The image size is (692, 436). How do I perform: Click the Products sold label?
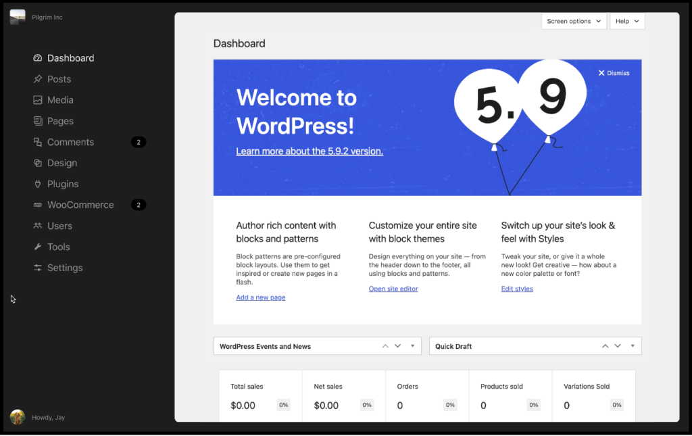(501, 387)
